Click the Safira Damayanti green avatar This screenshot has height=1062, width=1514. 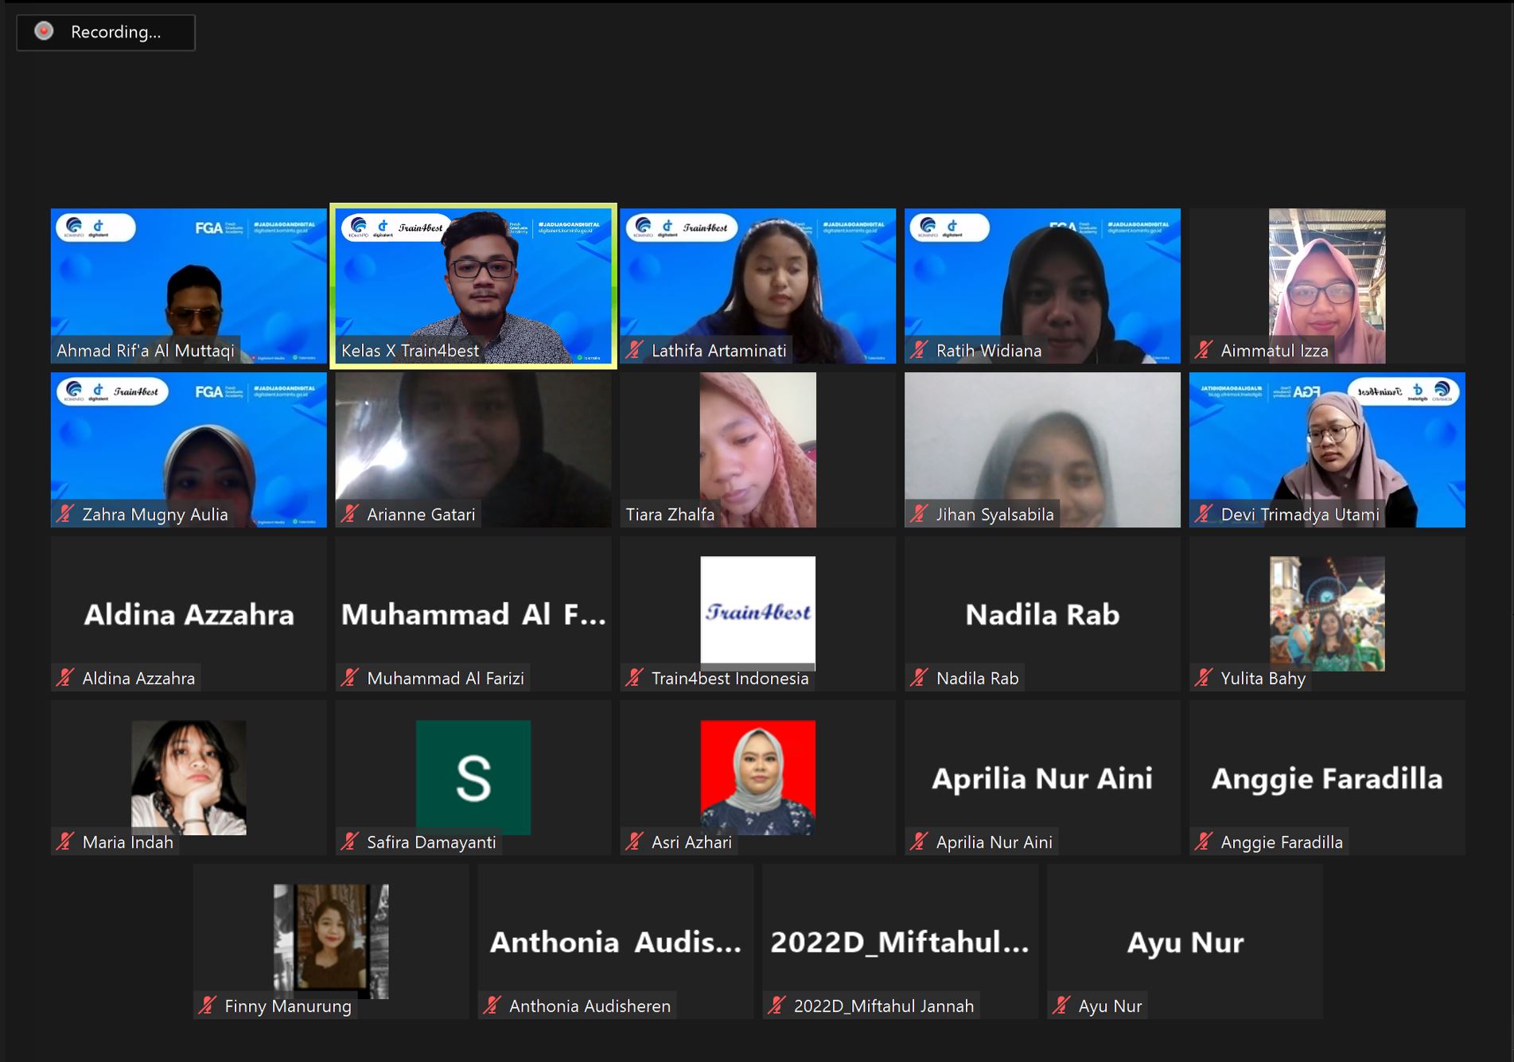473,777
